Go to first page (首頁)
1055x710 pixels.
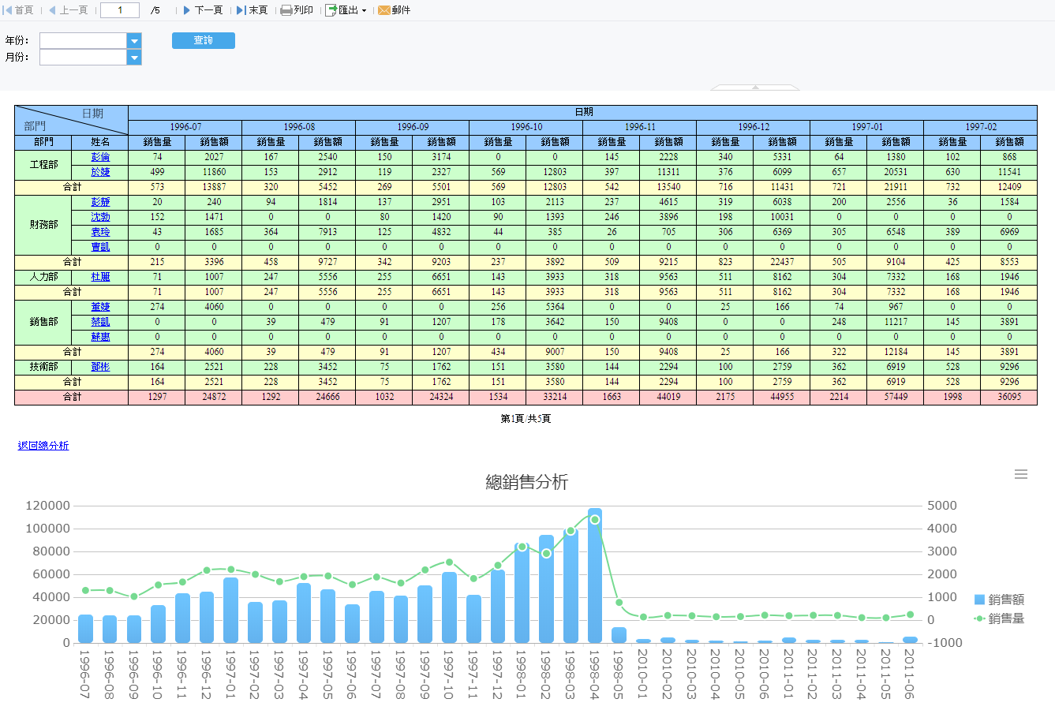click(x=19, y=10)
